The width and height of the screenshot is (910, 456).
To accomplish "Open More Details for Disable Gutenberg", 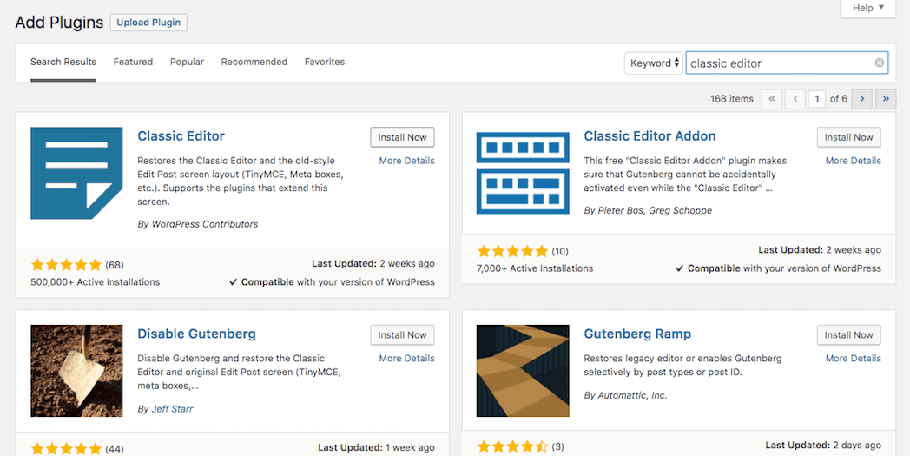I will 407,359.
